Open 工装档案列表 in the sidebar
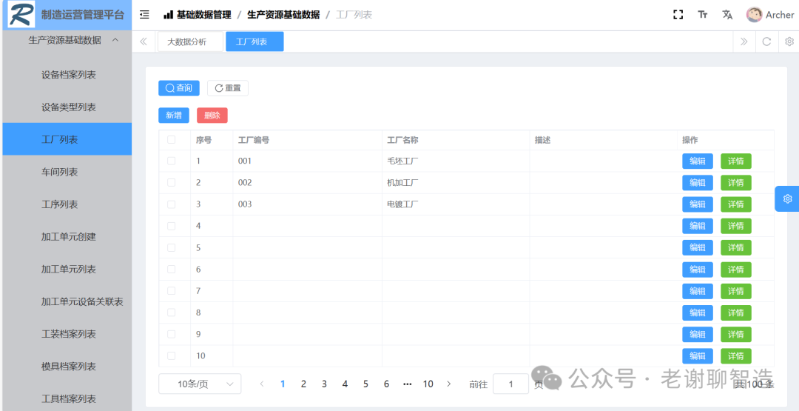The height and width of the screenshot is (411, 799). pyautogui.click(x=67, y=334)
